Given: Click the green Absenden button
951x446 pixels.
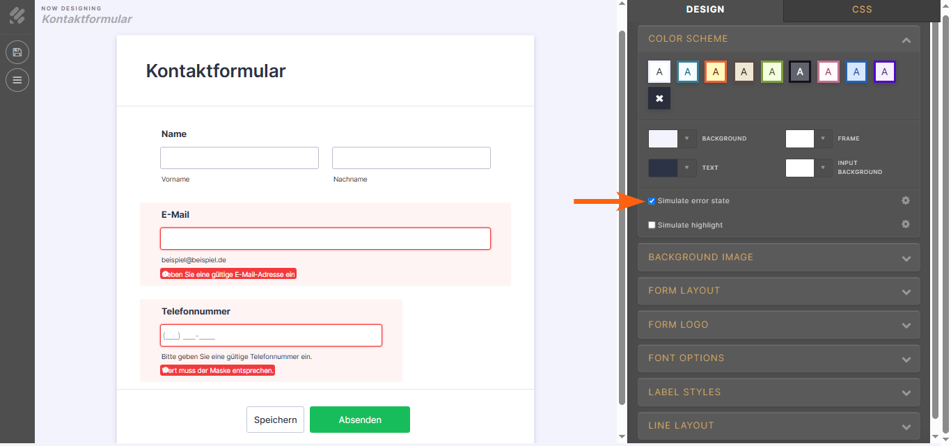Looking at the screenshot, I should coord(360,420).
